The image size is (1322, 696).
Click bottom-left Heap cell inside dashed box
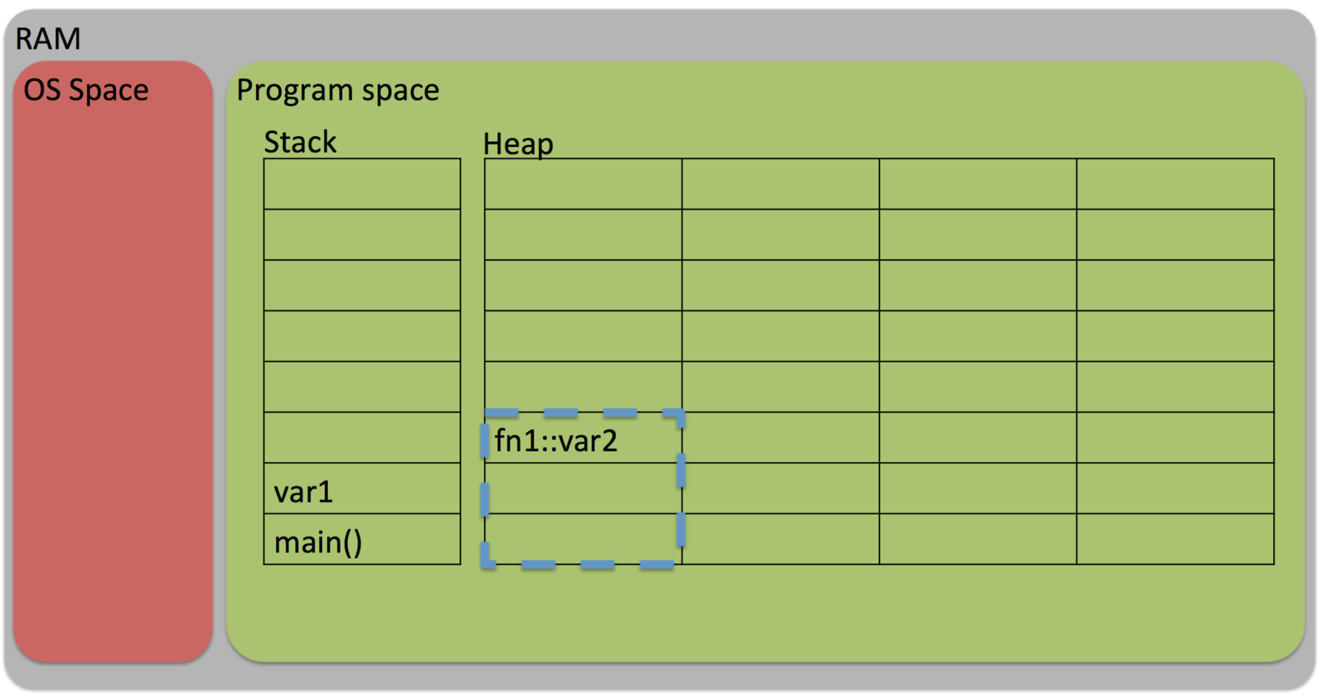coord(583,539)
